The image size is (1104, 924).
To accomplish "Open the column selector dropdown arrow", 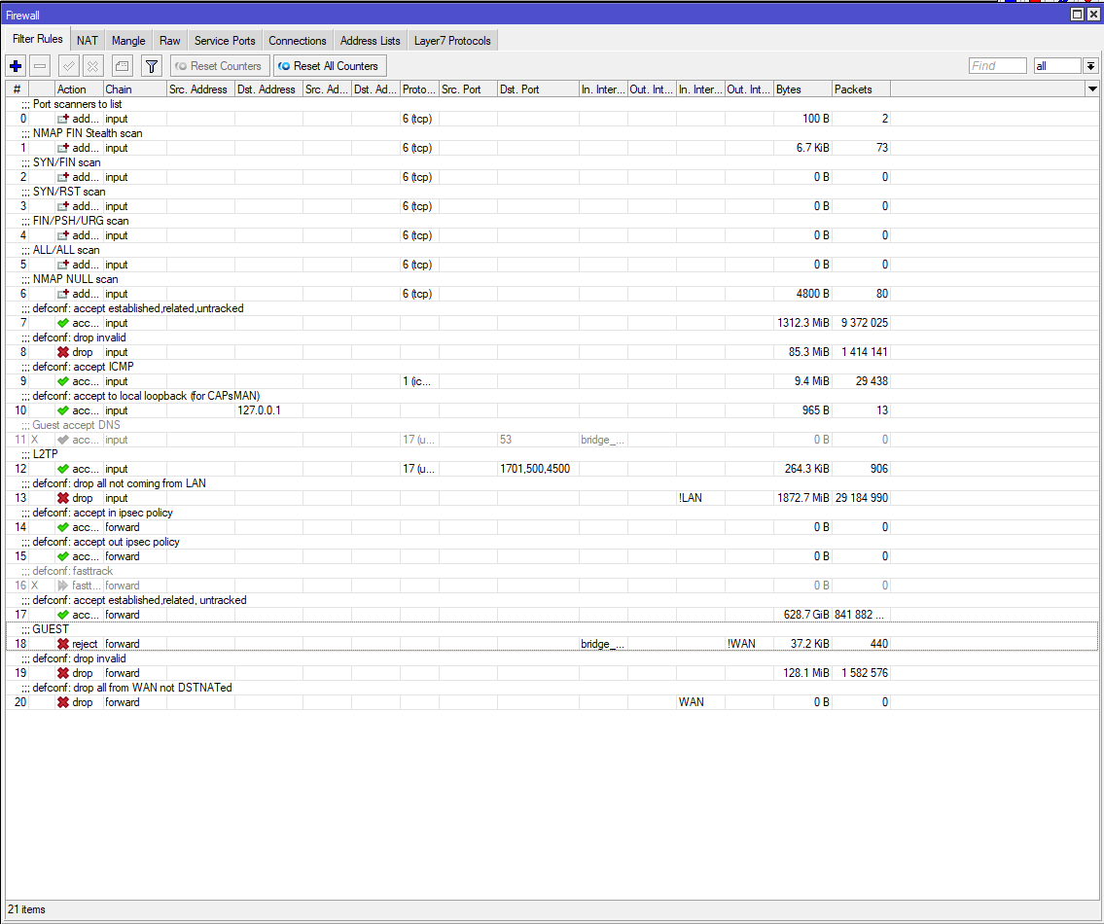I will click(1092, 89).
